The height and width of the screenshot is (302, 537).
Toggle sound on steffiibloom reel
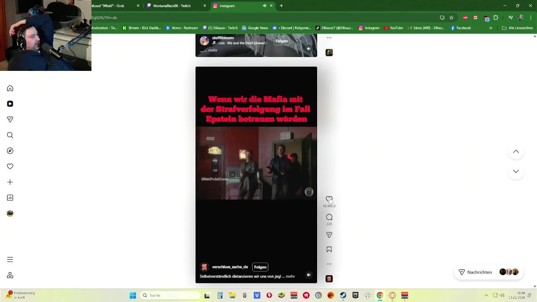click(309, 49)
